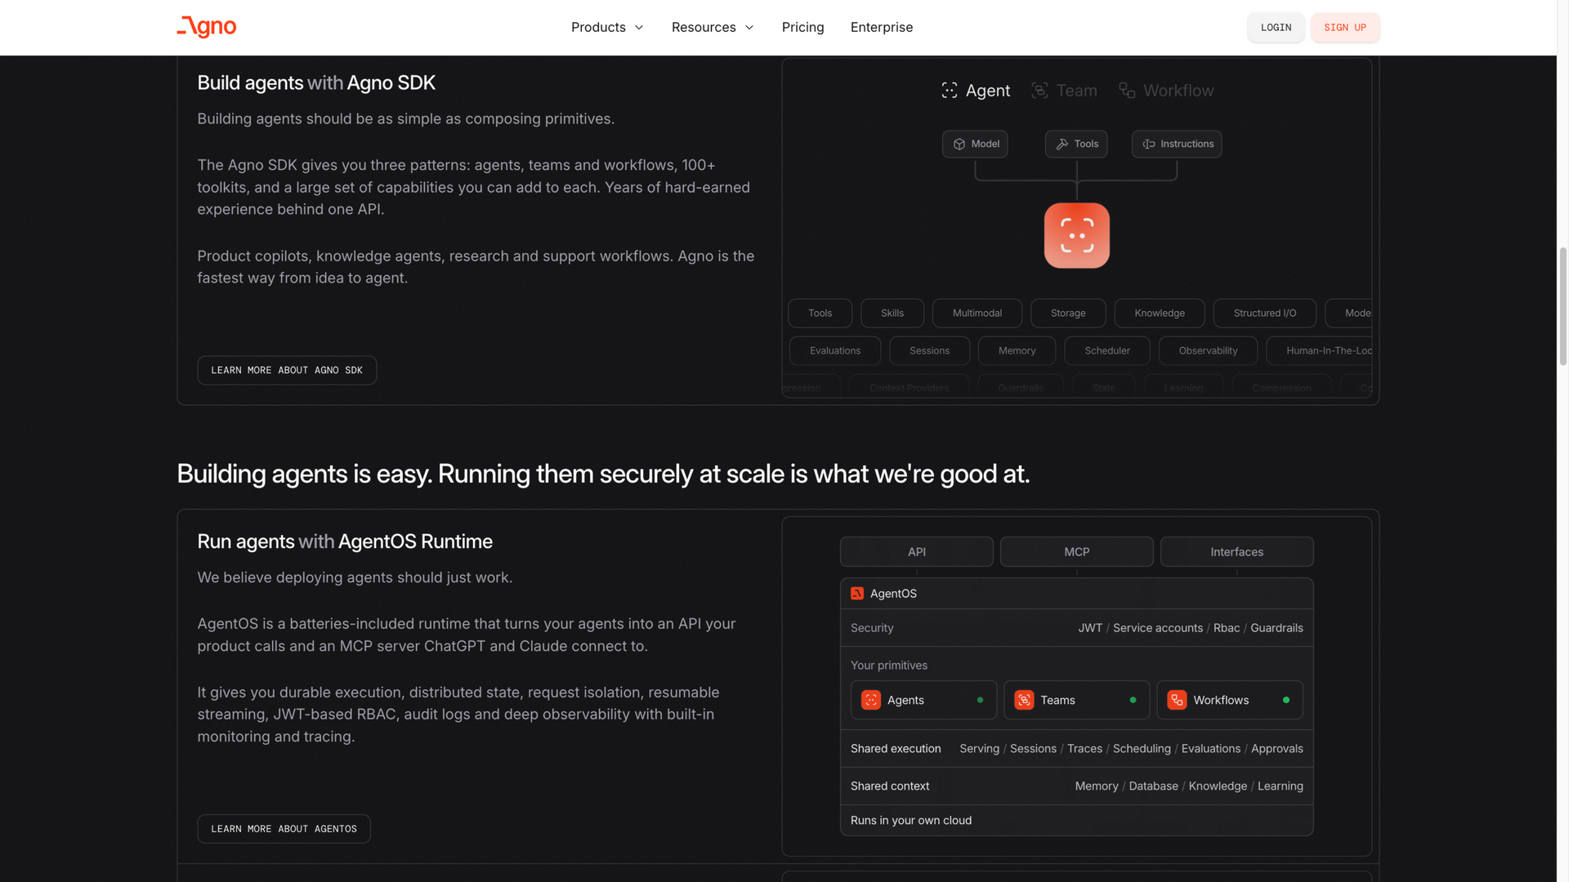This screenshot has height=882, width=1569.
Task: Click the Teams primitive card
Action: tap(1076, 701)
